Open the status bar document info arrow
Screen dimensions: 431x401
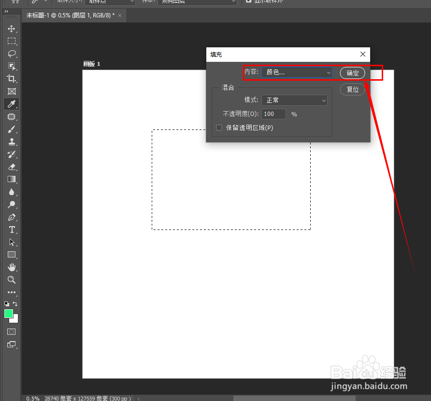[x=130, y=399]
